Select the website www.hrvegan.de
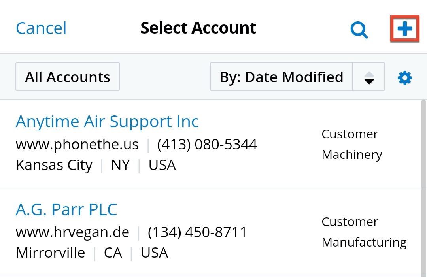 click(72, 232)
